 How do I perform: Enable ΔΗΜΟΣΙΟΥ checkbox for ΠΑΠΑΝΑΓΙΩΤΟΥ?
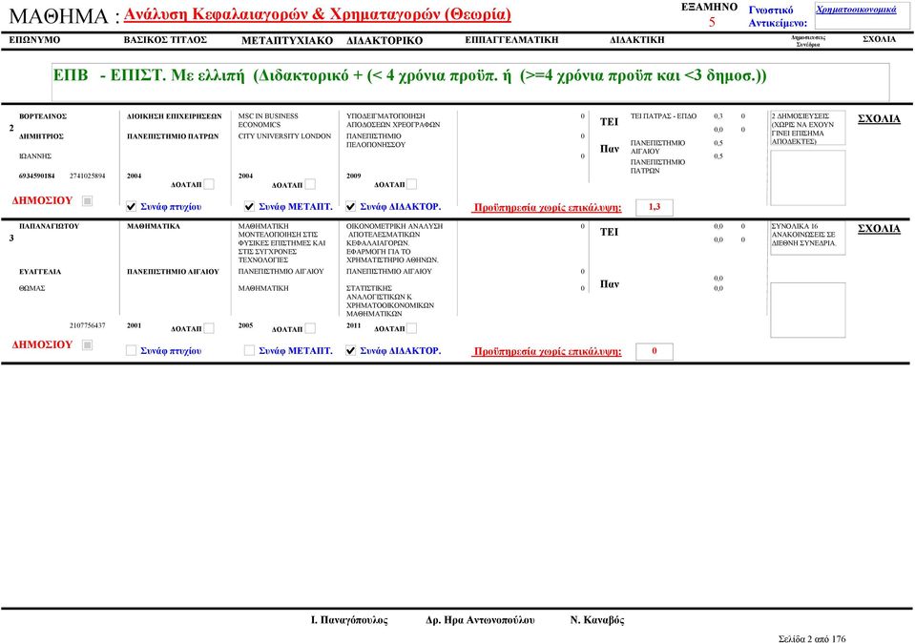88,345
